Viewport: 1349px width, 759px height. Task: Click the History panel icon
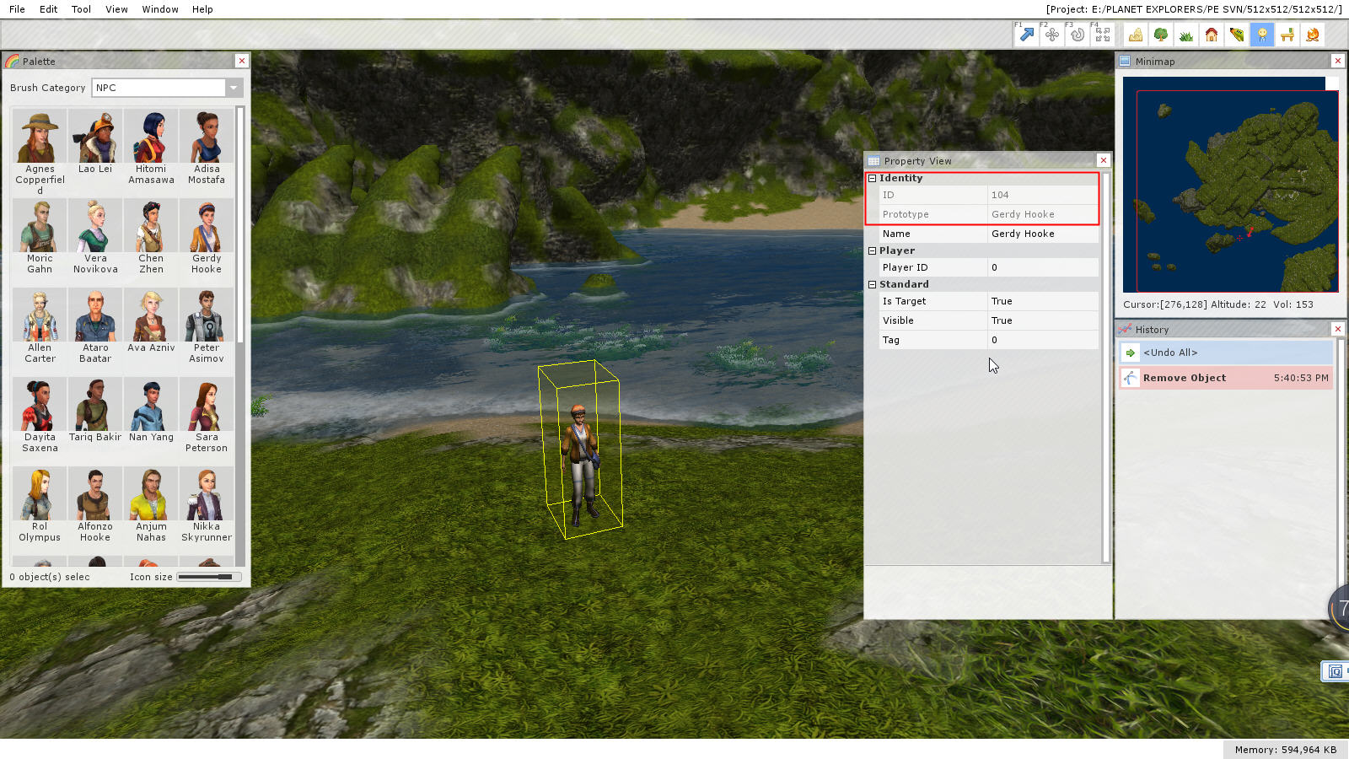click(1125, 329)
